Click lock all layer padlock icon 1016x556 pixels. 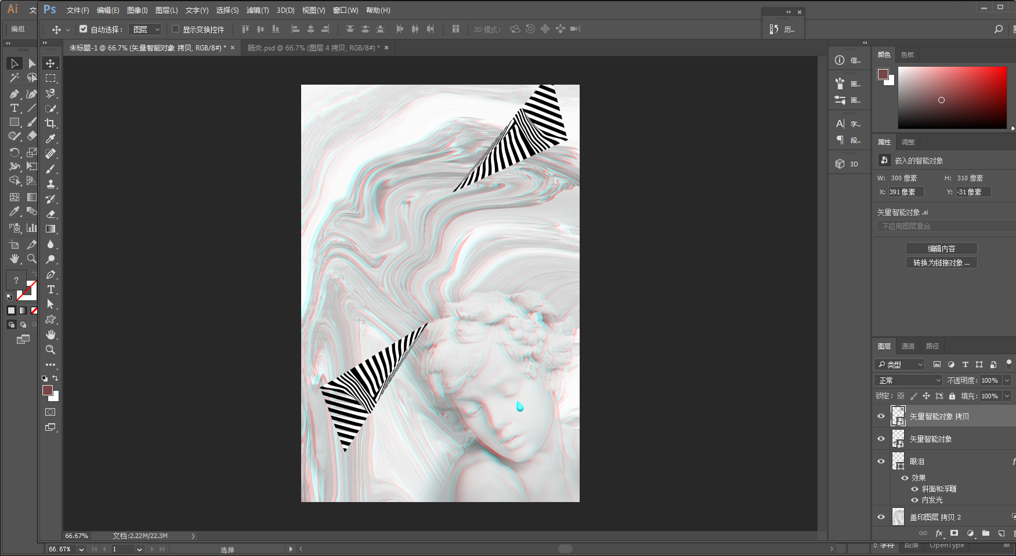click(952, 396)
